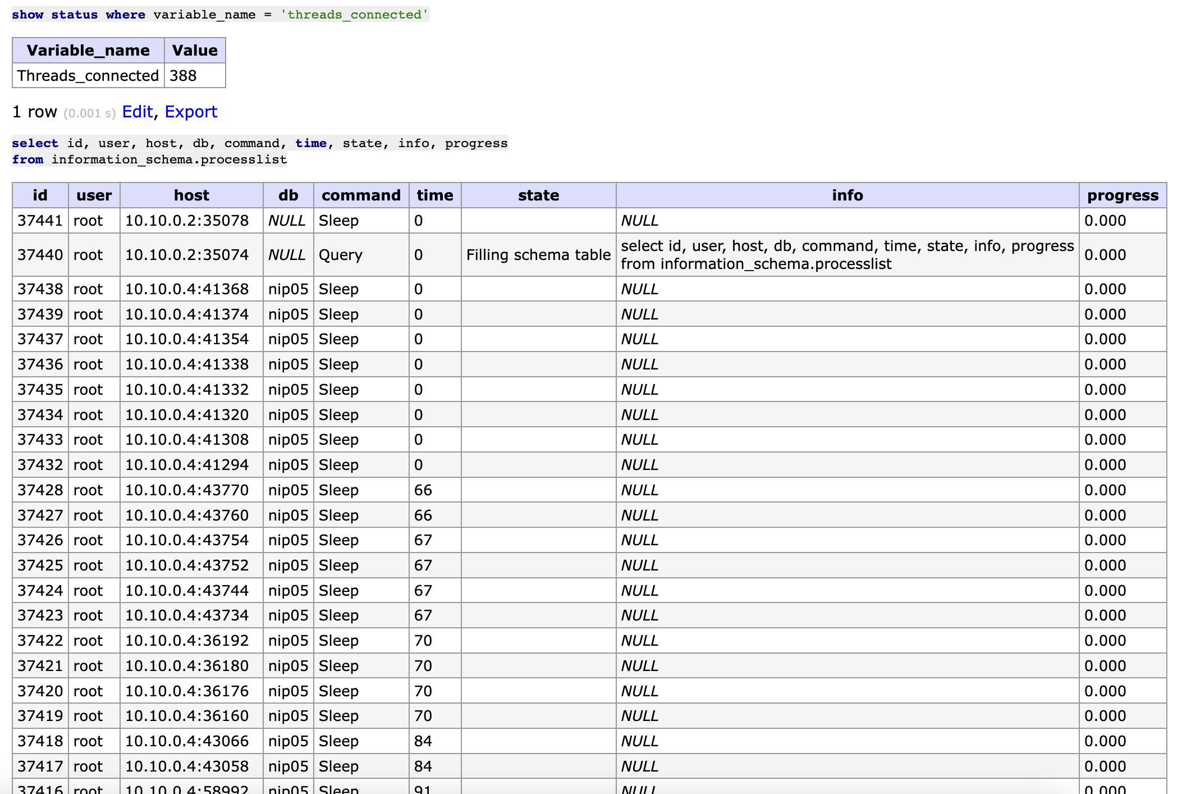This screenshot has height=794, width=1182.
Task: Select the info column header
Action: (847, 195)
